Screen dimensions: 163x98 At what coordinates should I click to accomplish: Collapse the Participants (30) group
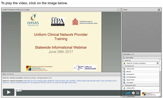click(x=123, y=85)
